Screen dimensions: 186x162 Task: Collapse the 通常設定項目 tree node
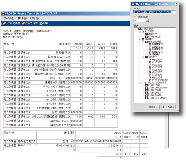point(143,42)
